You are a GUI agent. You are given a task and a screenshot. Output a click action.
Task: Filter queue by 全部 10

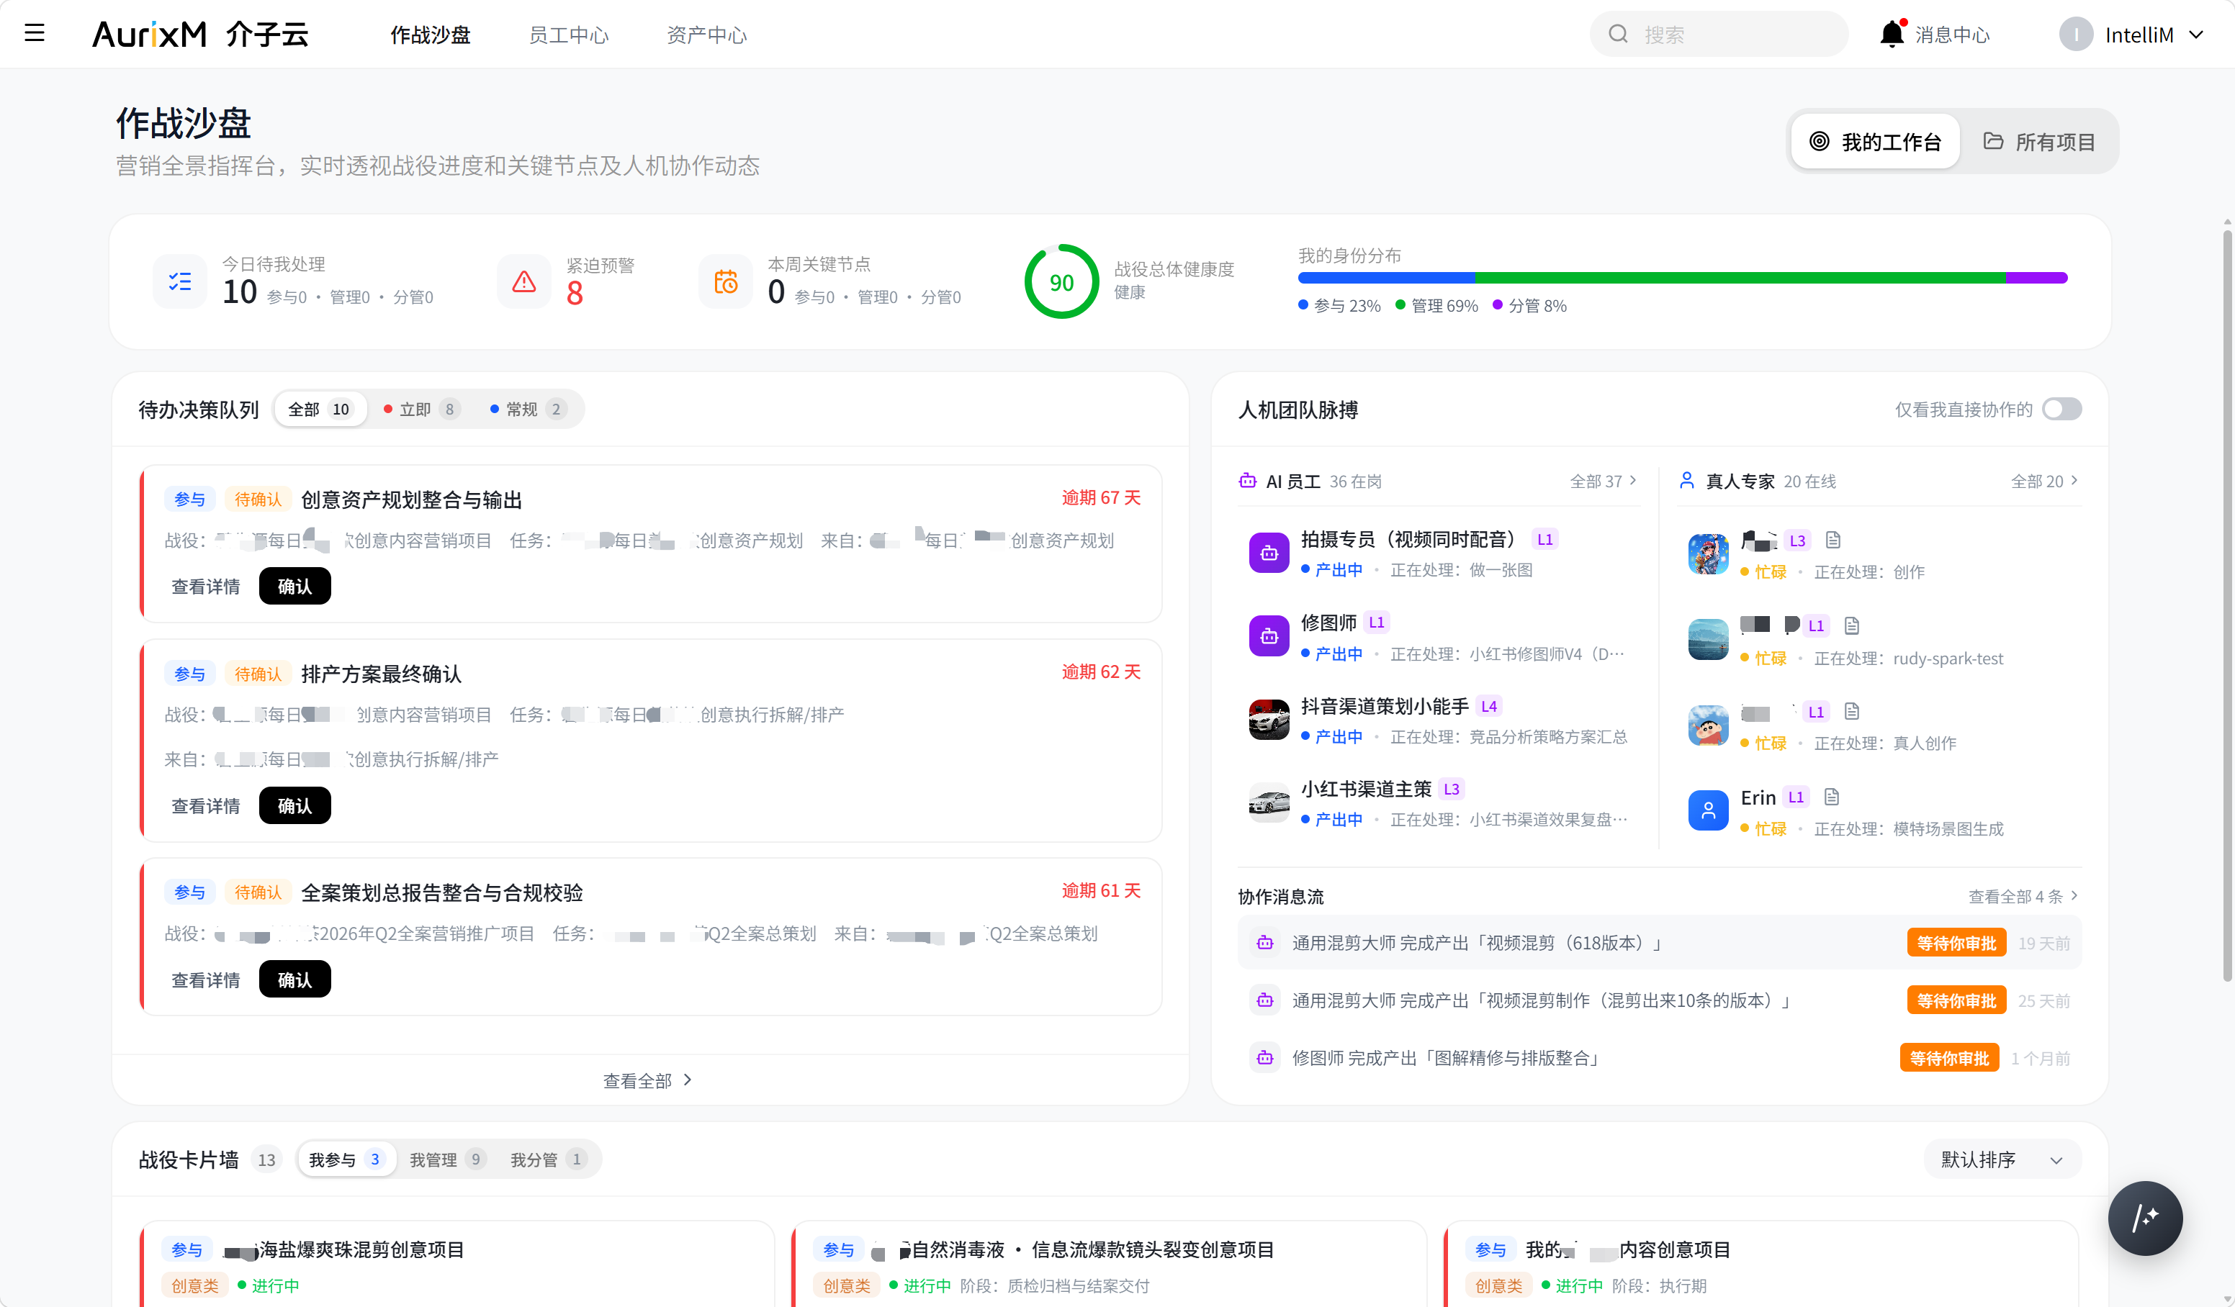coord(319,409)
